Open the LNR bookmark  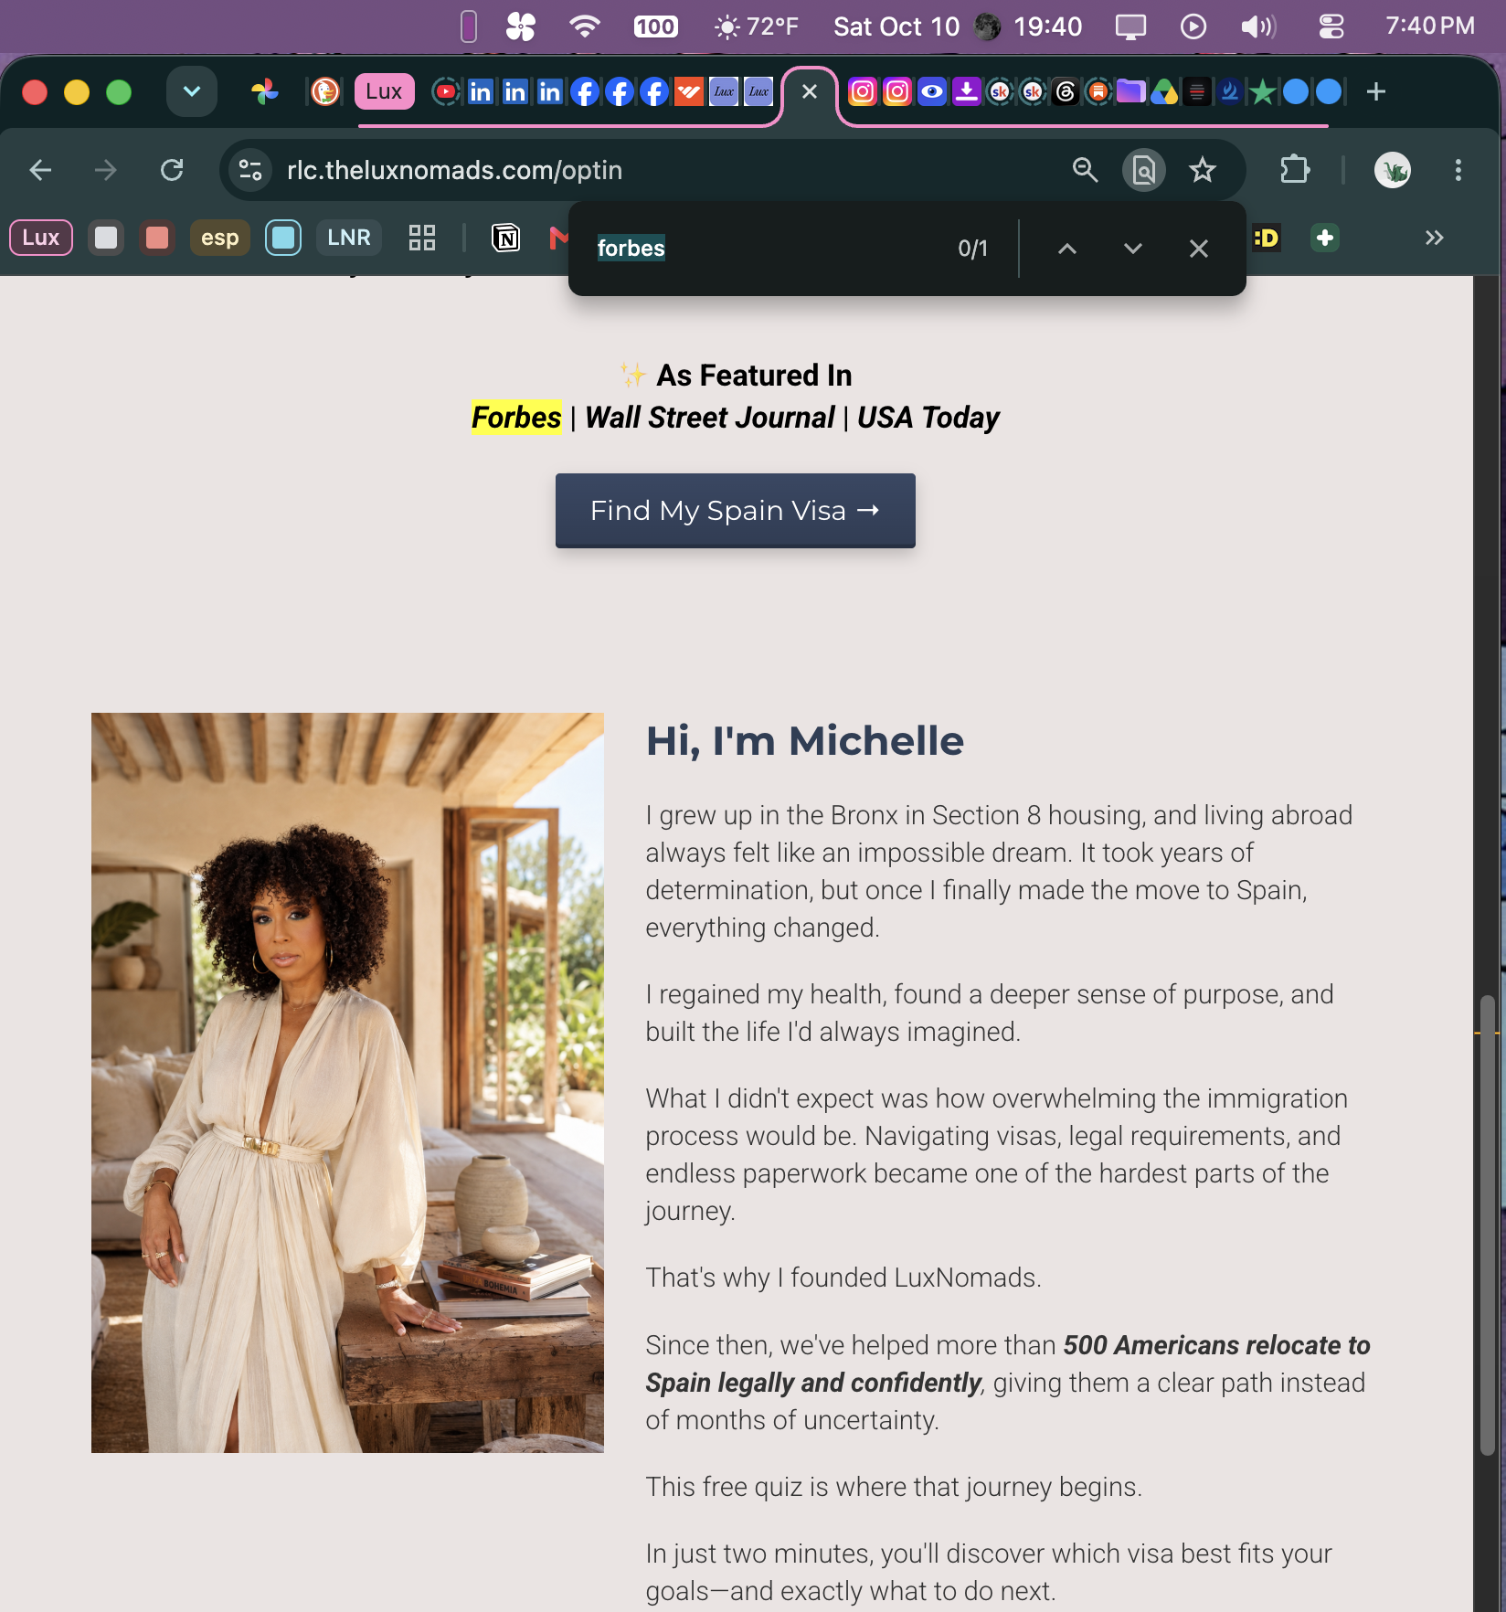(x=349, y=238)
